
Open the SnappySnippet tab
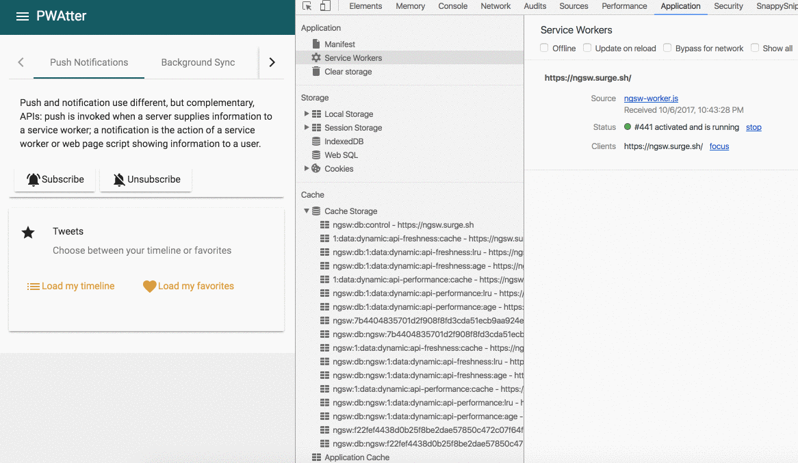(777, 6)
